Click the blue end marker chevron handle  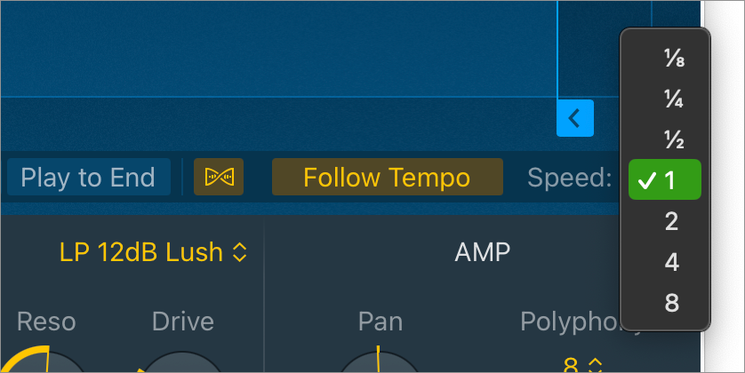point(575,118)
